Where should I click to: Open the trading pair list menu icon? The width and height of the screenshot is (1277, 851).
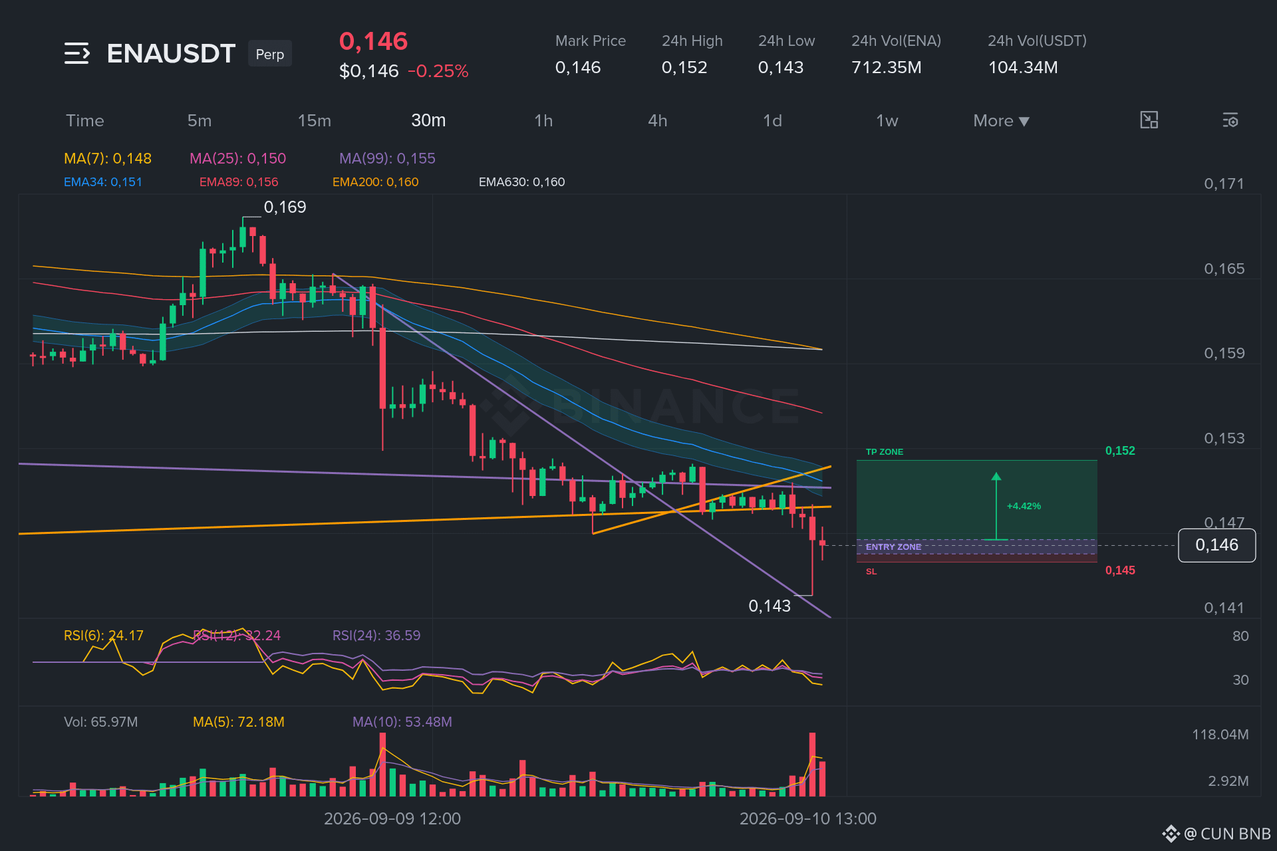pos(77,53)
